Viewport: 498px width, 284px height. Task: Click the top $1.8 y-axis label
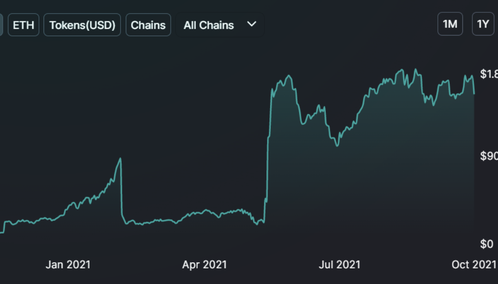coord(489,74)
